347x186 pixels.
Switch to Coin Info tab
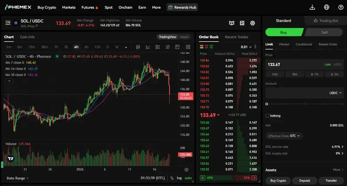click(27, 37)
